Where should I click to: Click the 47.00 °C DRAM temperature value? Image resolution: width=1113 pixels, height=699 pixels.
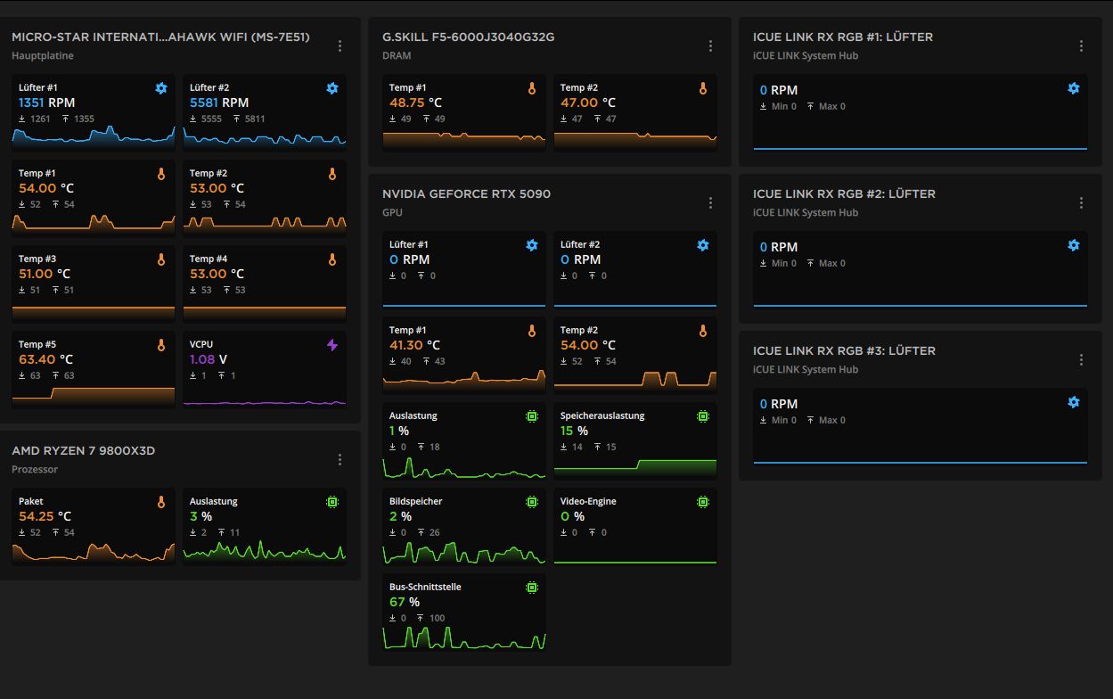click(587, 103)
